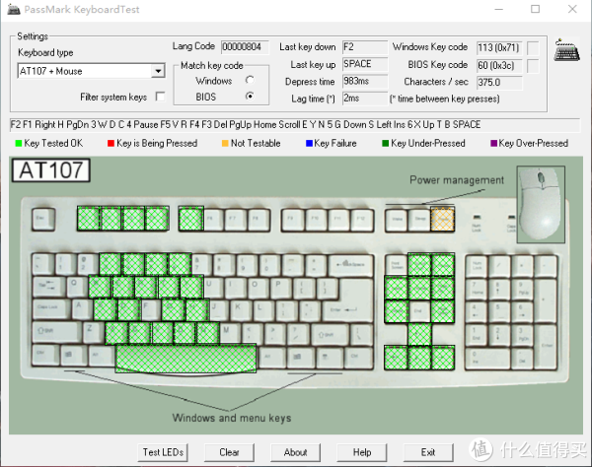This screenshot has height=467, width=592.
Task: Click the blue Key Failure legend swatch
Action: click(309, 143)
